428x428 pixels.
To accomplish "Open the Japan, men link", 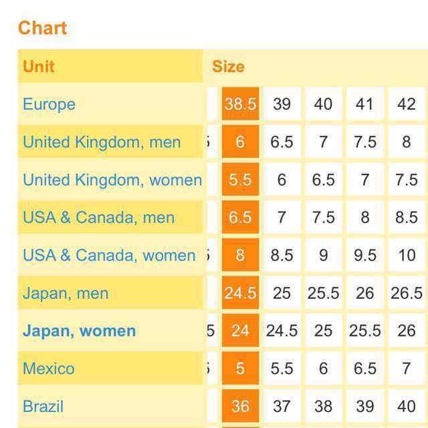I will point(66,293).
